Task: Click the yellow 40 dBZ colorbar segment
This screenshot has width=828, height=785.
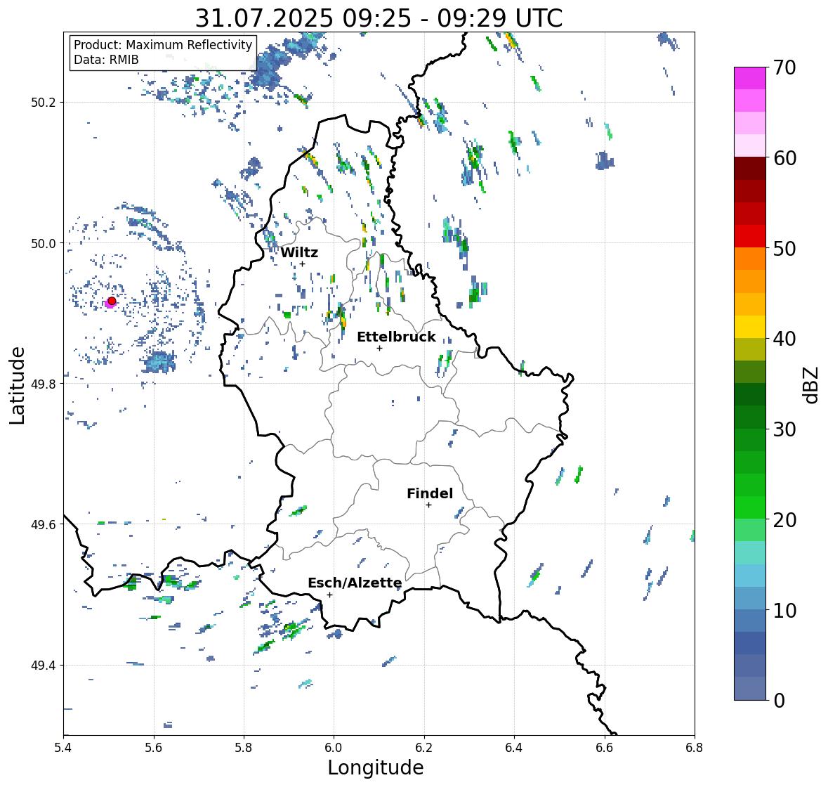Action: [750, 327]
